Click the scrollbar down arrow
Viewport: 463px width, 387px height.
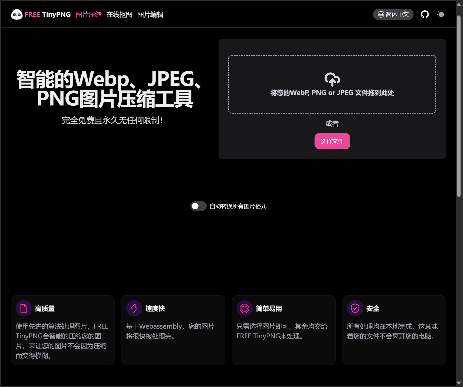[459, 383]
